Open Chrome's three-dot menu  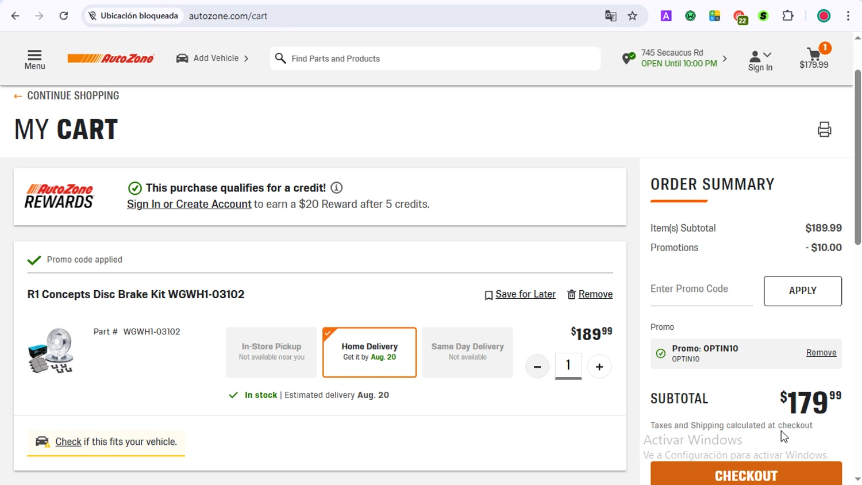[x=848, y=16]
